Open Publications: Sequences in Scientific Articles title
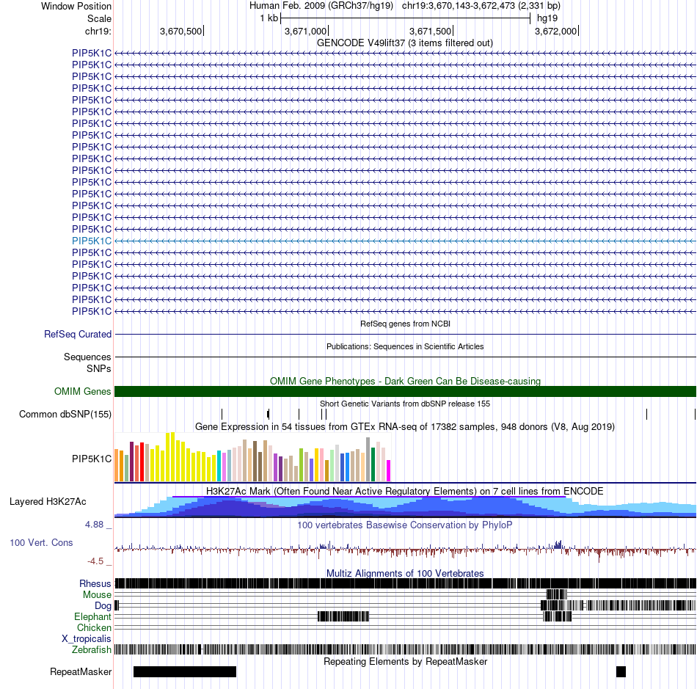The image size is (697, 689). 405,346
